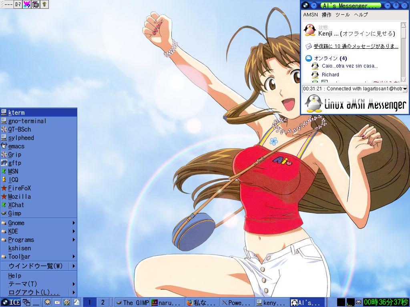
Task: Start Gimp from the menu
Action: [x=14, y=213]
